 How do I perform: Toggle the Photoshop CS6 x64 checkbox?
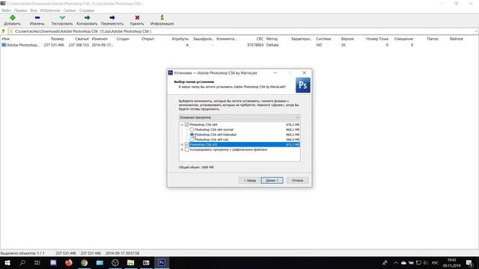tap(187, 125)
